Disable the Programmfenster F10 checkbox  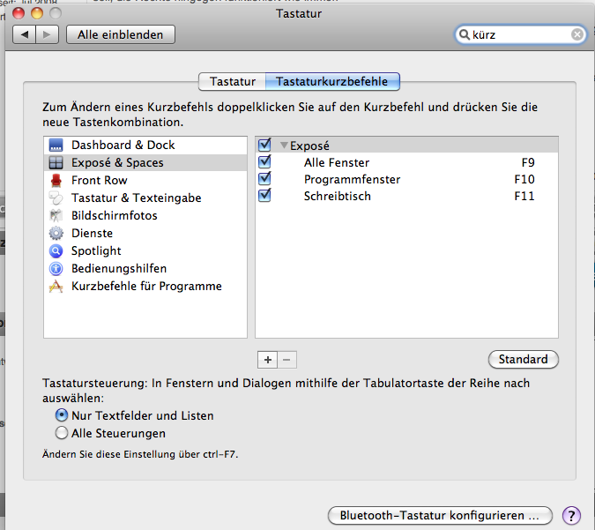265,179
